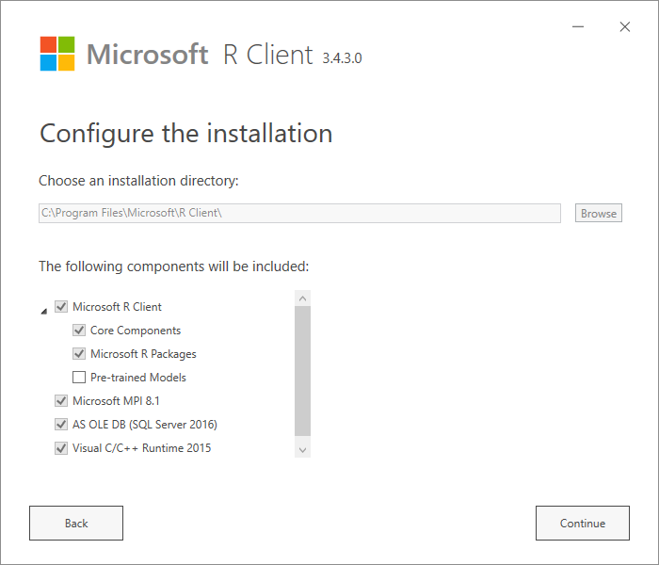Uncheck the Microsoft MPI 8.1 checkbox
659x565 pixels.
[x=62, y=401]
